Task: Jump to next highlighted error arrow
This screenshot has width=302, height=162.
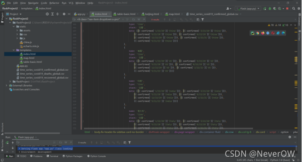Action: pos(295,25)
